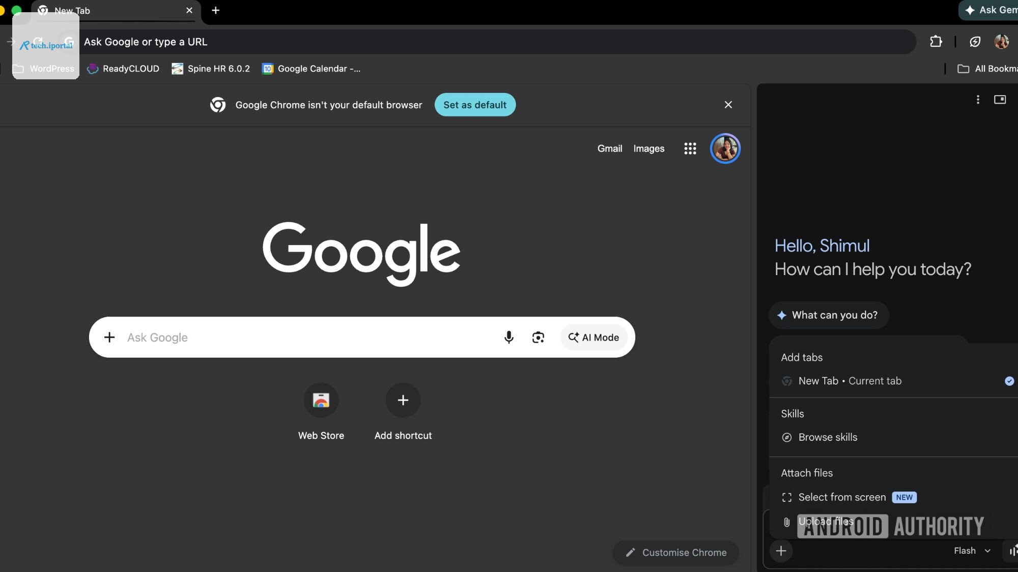Open the Google apps grid
Screen dimensions: 1018x572
point(690,148)
